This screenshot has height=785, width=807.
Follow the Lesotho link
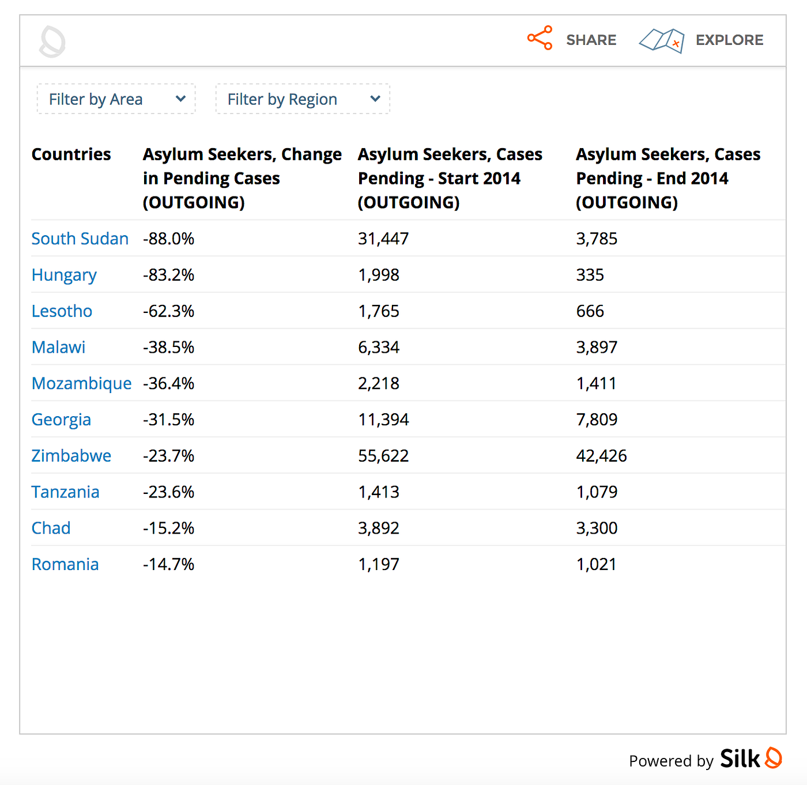coord(62,311)
